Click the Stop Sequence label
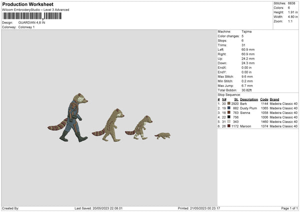 click(x=229, y=94)
